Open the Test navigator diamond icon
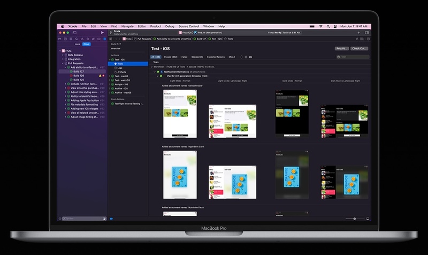The image size is (428, 255). point(88,39)
